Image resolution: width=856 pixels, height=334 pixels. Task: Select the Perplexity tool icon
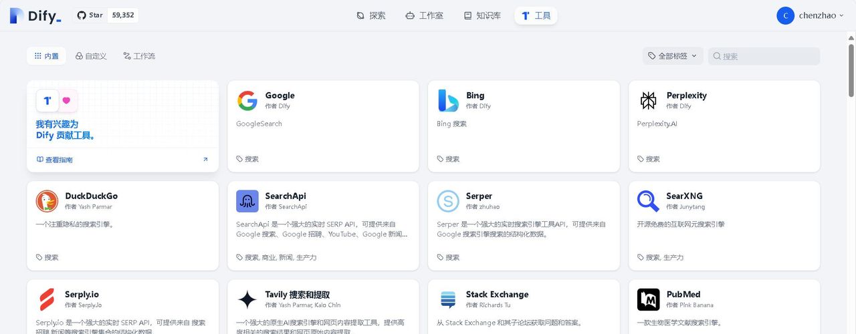[648, 100]
